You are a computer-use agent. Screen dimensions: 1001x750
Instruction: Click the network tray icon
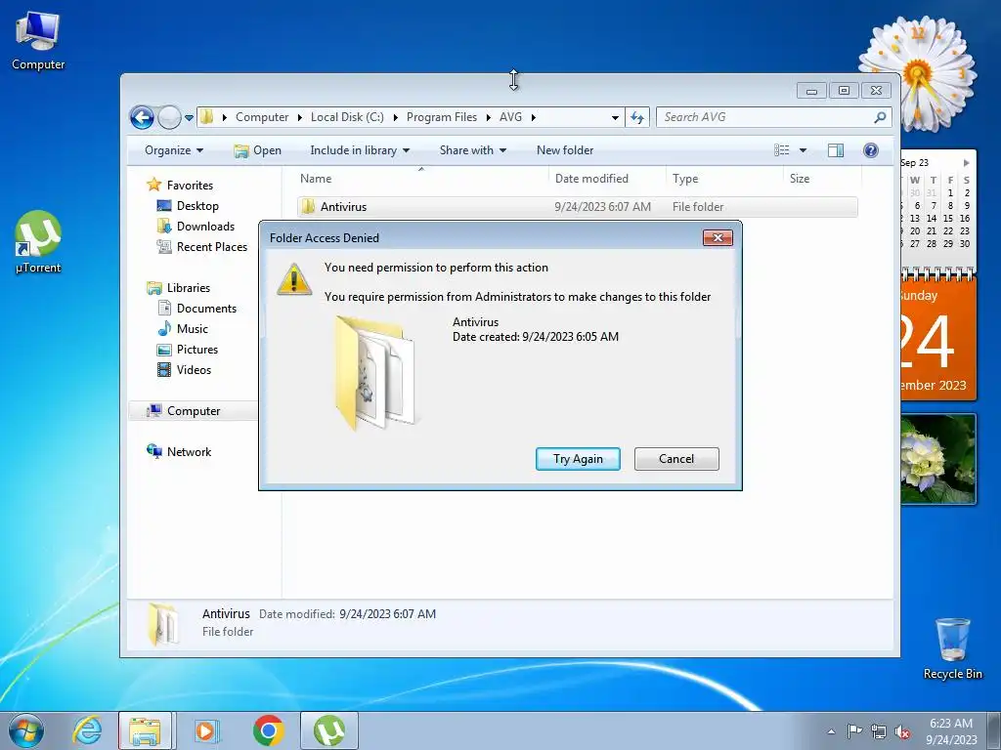(x=879, y=731)
